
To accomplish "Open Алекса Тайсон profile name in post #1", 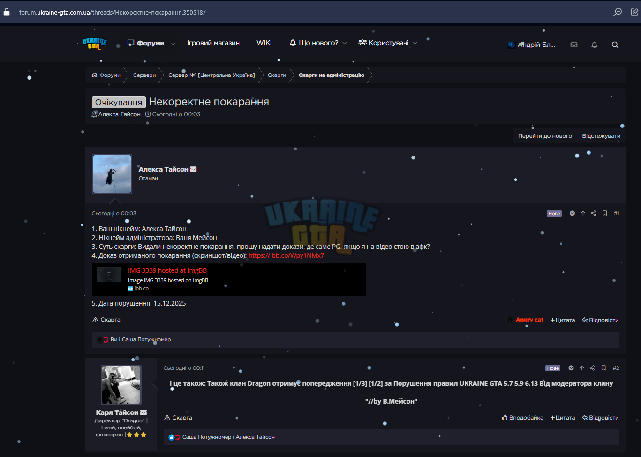I will tap(163, 169).
